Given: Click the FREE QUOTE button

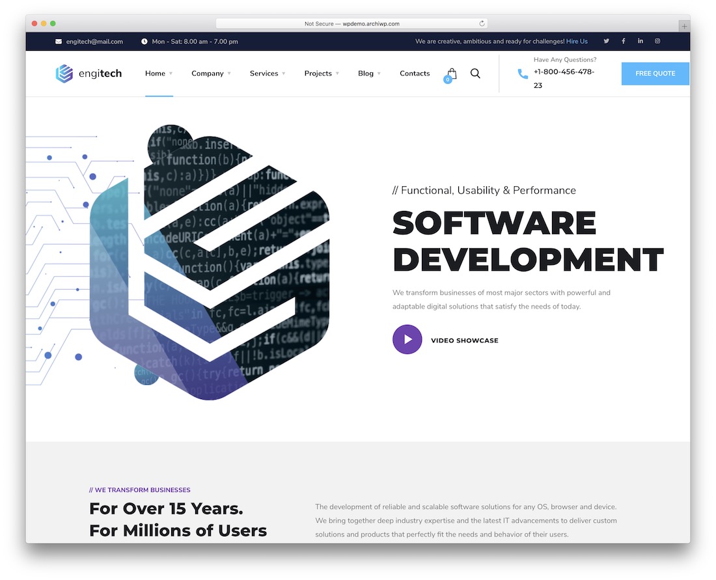Looking at the screenshot, I should coord(655,74).
